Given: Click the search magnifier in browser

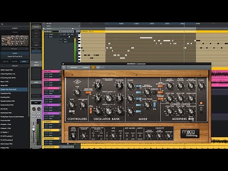Looking at the screenshot, I should pos(2,24).
